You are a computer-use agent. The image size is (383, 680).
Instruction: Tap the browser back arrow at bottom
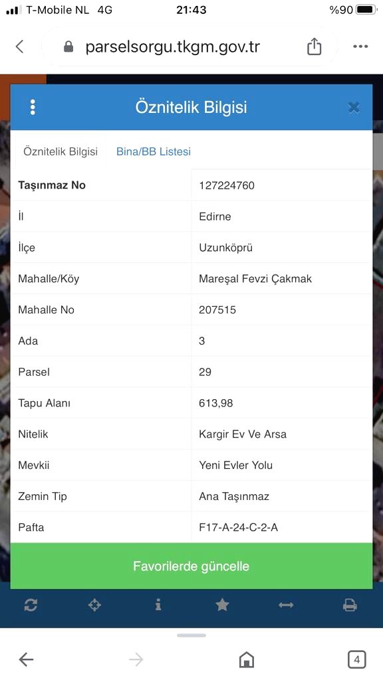[x=27, y=659]
